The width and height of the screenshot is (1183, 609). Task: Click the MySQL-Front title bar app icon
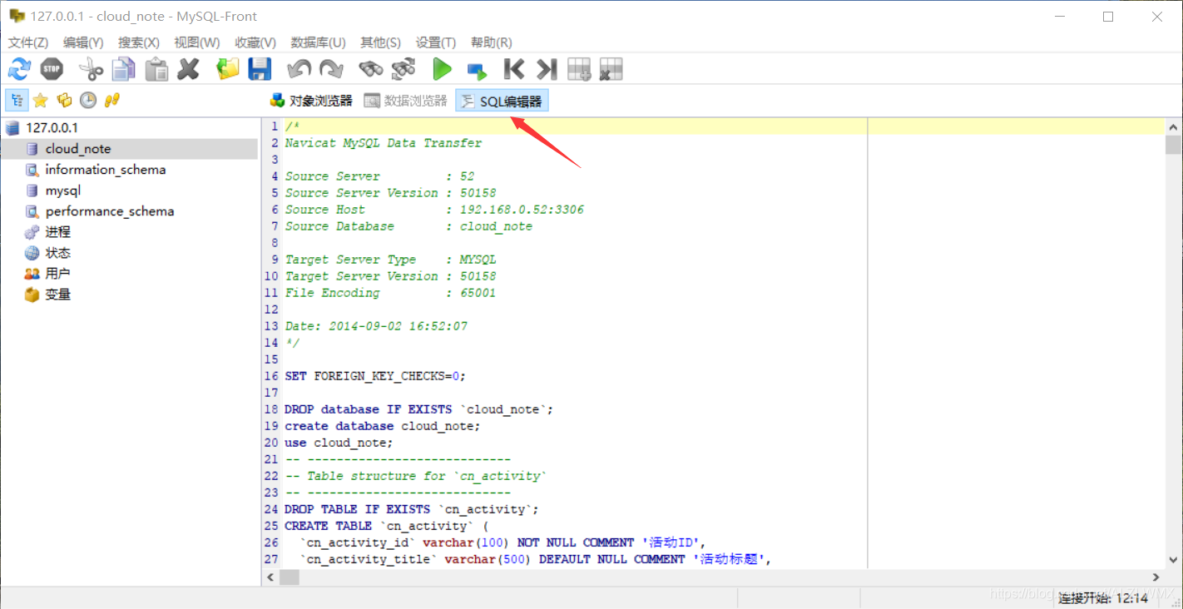[17, 16]
